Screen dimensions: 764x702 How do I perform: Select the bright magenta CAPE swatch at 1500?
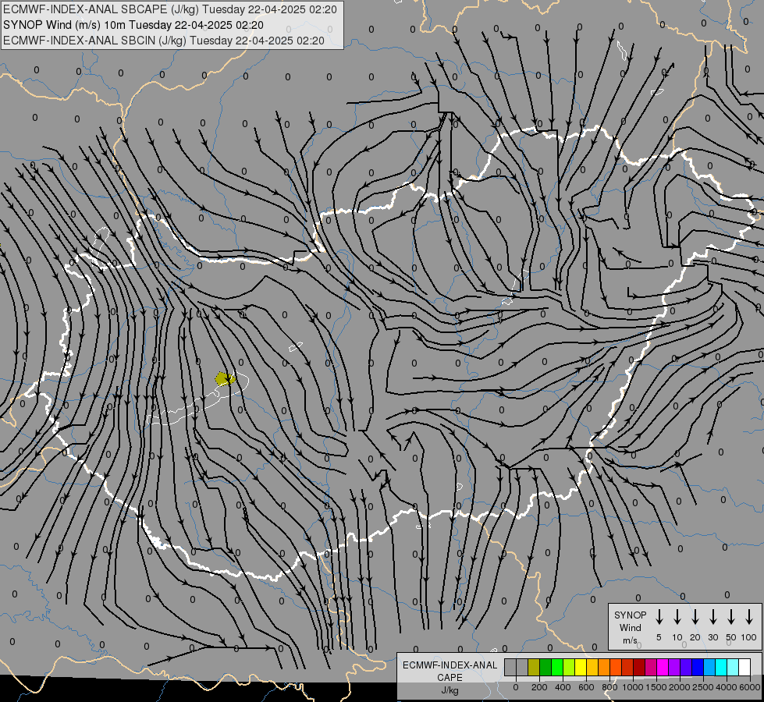663,667
